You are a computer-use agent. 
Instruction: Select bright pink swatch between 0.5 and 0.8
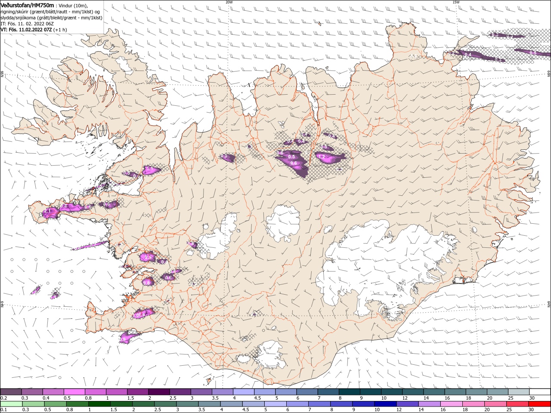(74, 392)
